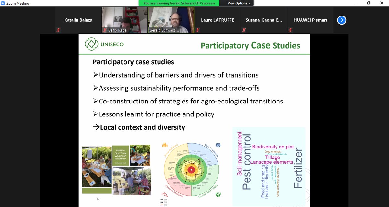Click the blue ship-wheel icon near Good Governance

click(218, 145)
